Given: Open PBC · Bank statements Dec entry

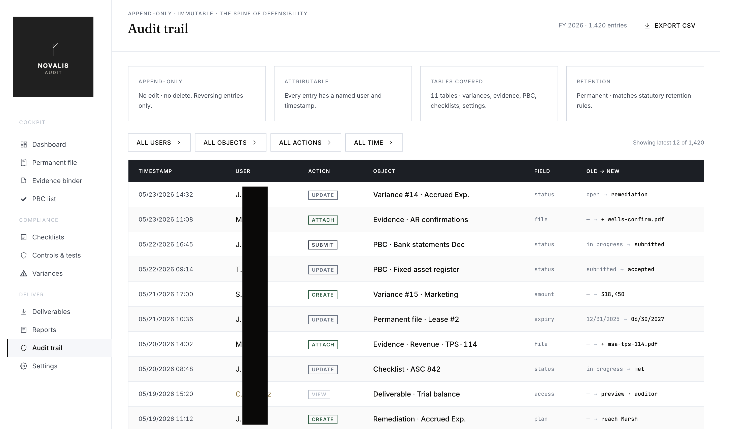Looking at the screenshot, I should click(x=419, y=244).
